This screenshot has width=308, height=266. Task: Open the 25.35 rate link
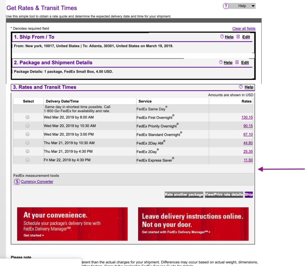coord(248,151)
